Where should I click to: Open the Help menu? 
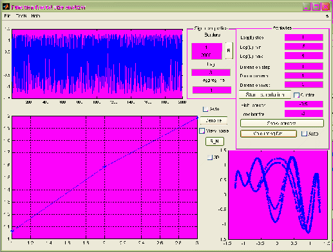pyautogui.click(x=35, y=16)
